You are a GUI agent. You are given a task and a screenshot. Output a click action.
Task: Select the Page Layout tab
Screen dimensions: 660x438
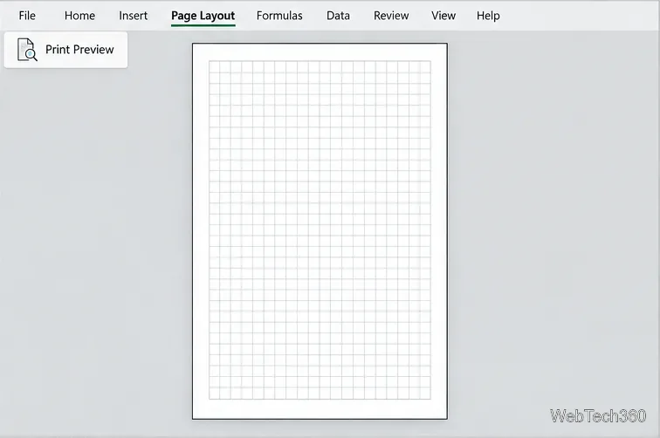[203, 16]
